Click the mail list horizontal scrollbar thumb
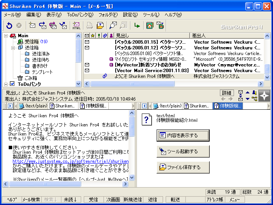The width and height of the screenshot is (273, 205). tap(132, 84)
